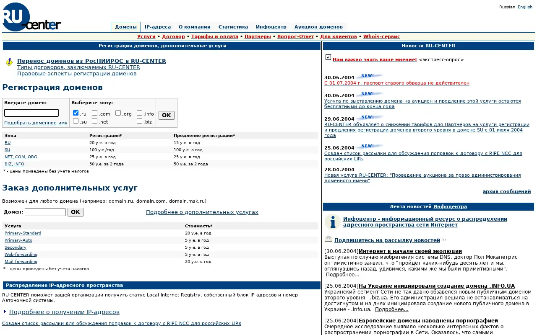Viewport: 537px width, 335px height.
Task: Click the additional services Домен input field
Action: (45, 212)
